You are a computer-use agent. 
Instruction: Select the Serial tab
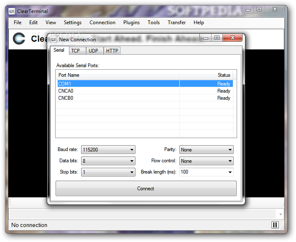[59, 50]
